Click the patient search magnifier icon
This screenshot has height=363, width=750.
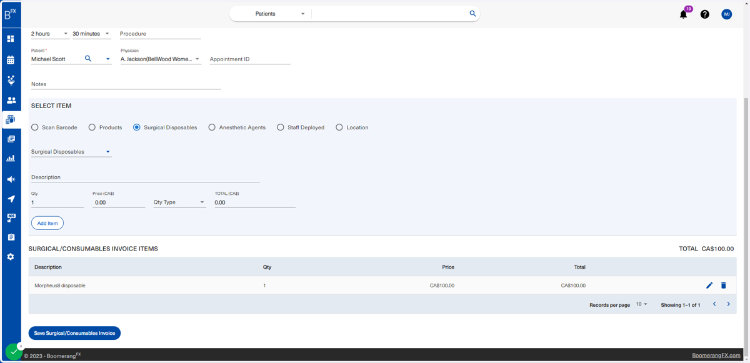88,59
